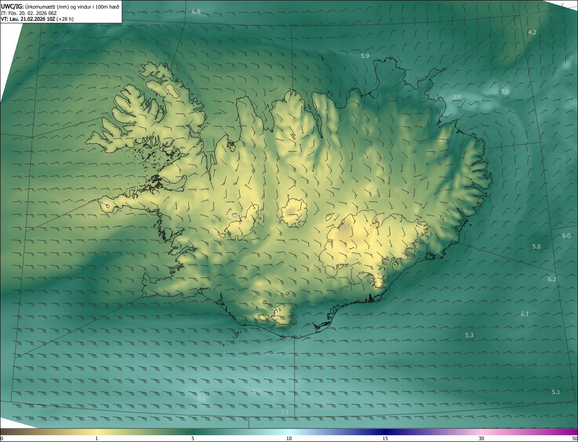The width and height of the screenshot is (578, 442).
Task: Click the 5.9 value label
Action: click(x=365, y=56)
